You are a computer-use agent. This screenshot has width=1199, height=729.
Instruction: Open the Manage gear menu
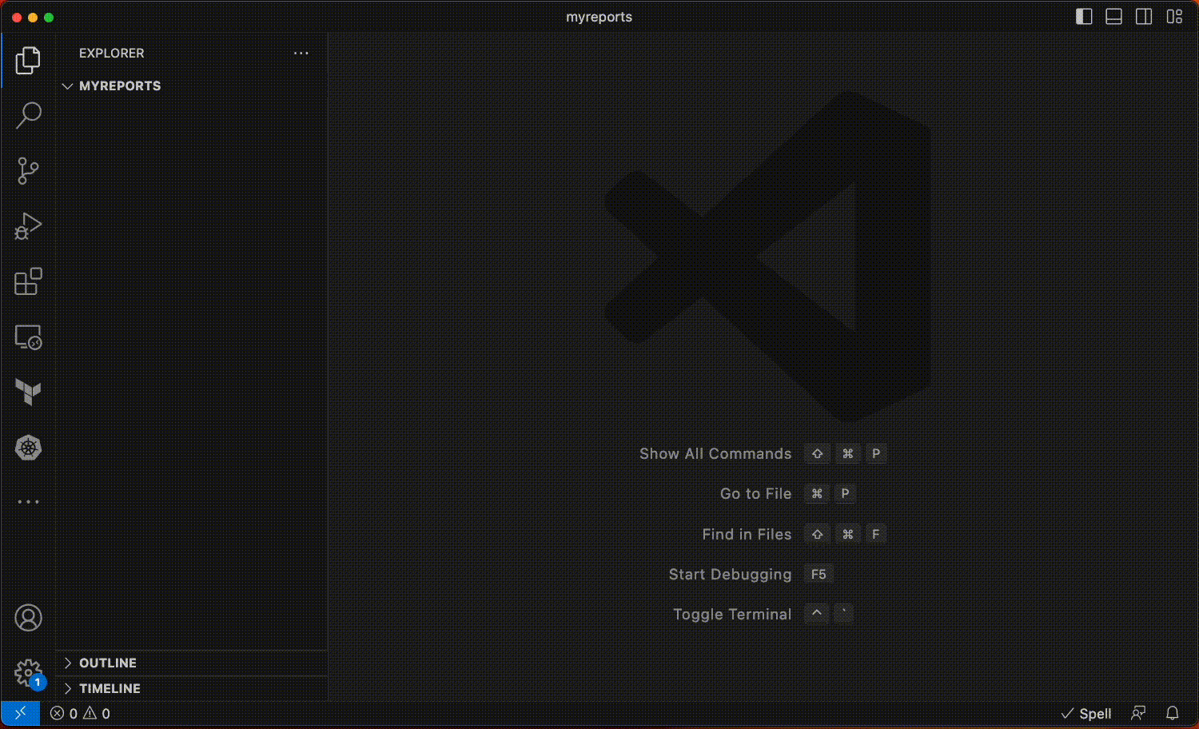[28, 672]
